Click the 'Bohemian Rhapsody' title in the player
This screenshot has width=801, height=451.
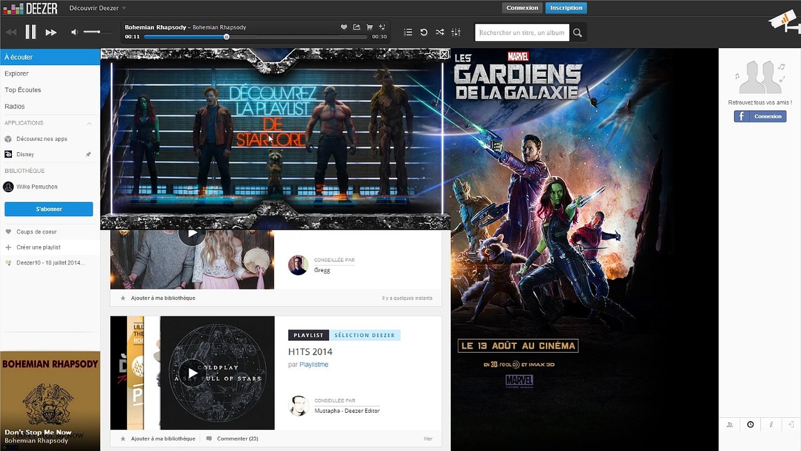point(154,27)
